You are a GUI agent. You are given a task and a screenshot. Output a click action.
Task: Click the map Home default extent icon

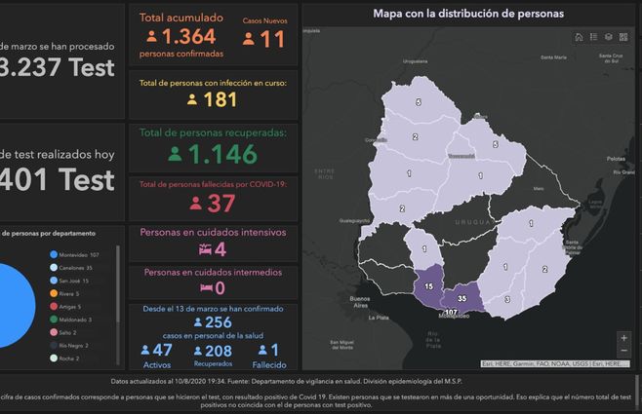(579, 37)
